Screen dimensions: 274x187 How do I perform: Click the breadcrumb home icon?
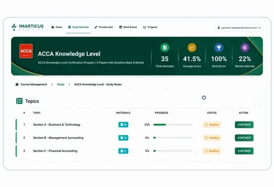(17, 85)
